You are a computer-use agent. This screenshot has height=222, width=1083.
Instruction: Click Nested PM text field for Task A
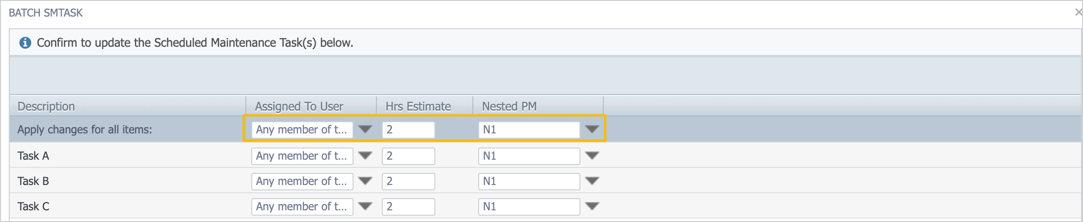pos(529,156)
